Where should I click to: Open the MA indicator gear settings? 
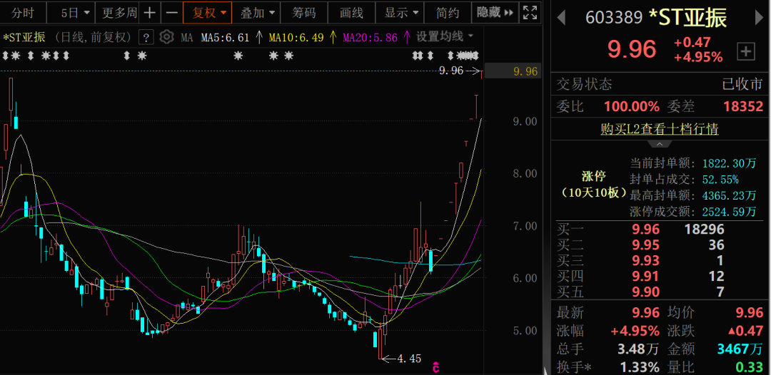pyautogui.click(x=166, y=37)
